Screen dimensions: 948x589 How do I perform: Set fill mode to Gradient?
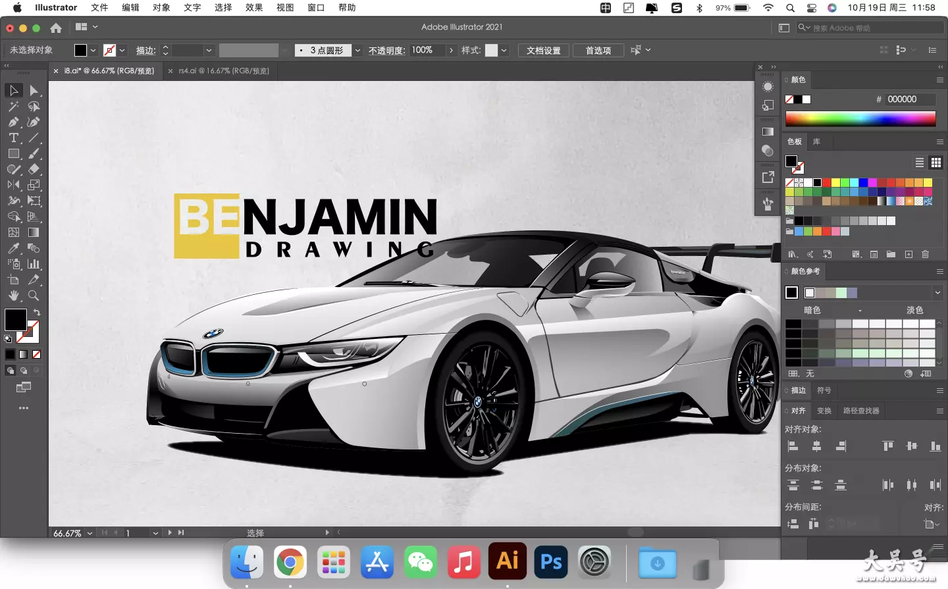coord(23,354)
